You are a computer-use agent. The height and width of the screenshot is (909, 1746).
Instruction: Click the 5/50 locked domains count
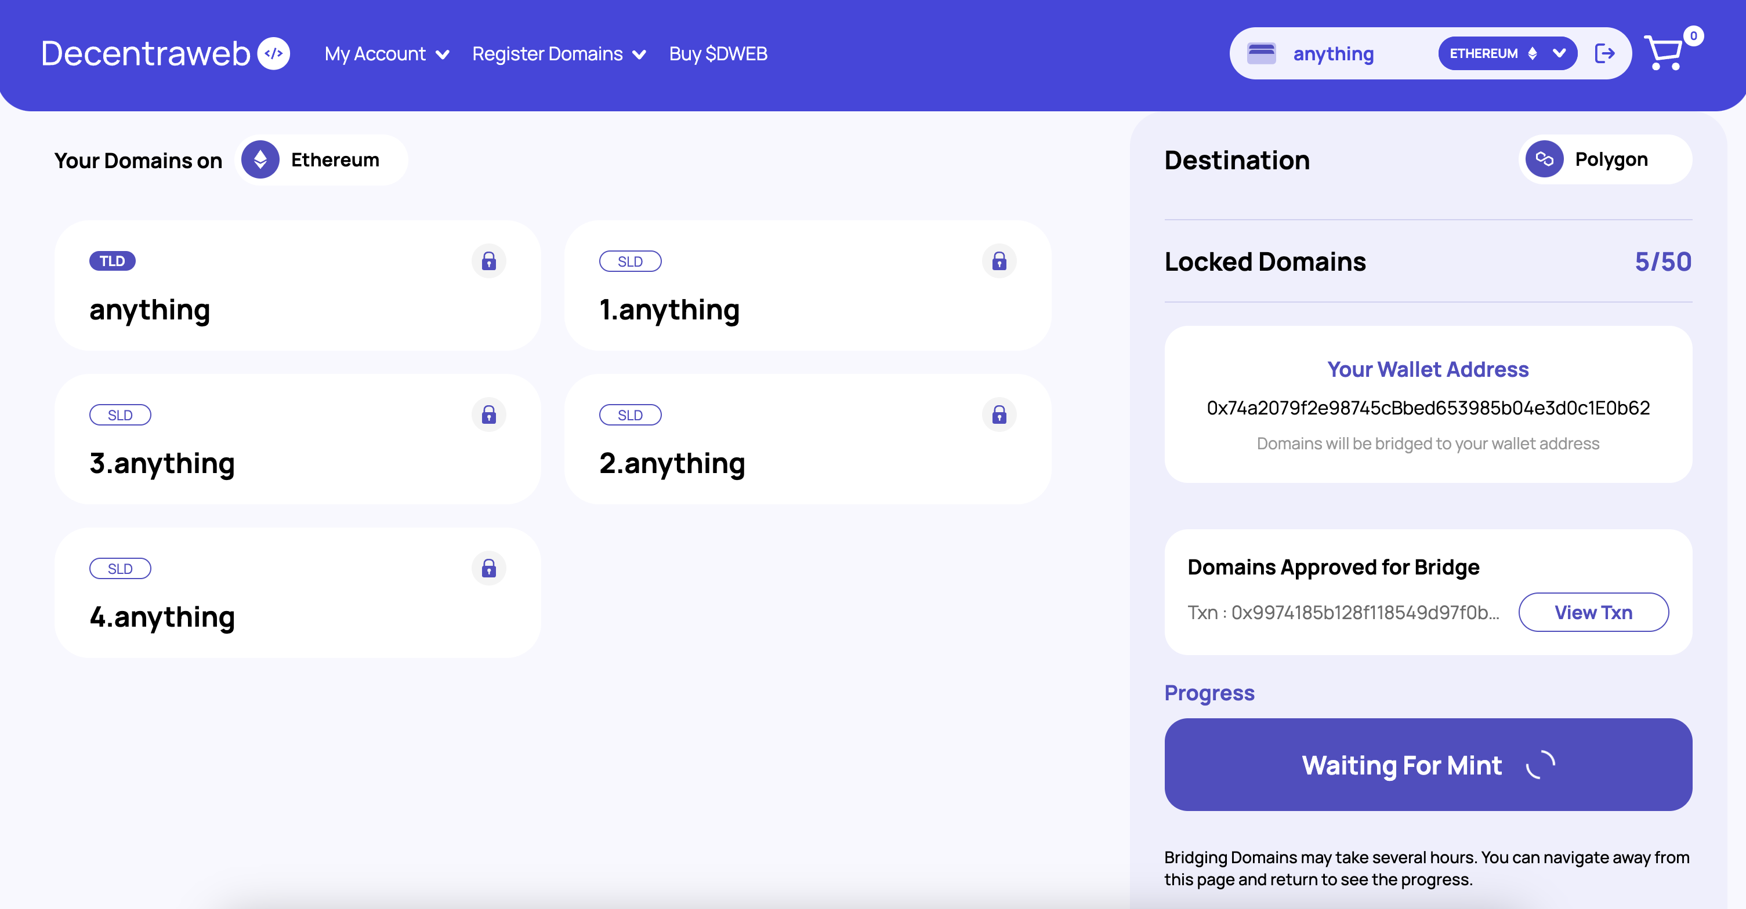[1662, 261]
